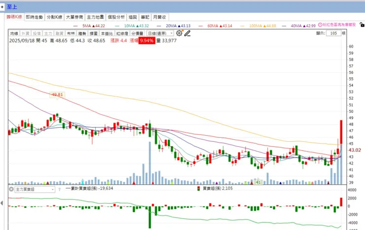
Task: Toggle 外資 overlay button
Action: point(26,33)
